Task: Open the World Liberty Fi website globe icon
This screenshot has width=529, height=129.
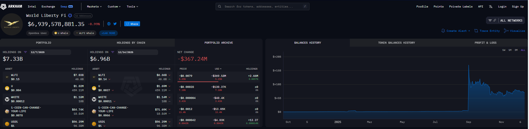Action: [x=109, y=24]
